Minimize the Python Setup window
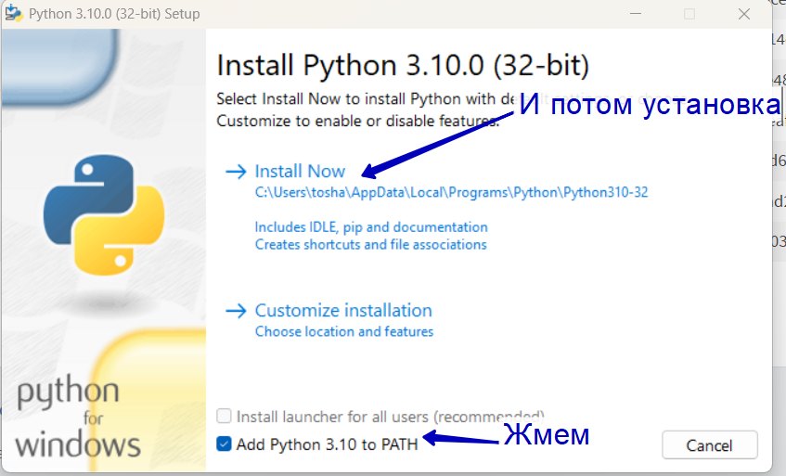Image resolution: width=786 pixels, height=476 pixels. pyautogui.click(x=636, y=14)
